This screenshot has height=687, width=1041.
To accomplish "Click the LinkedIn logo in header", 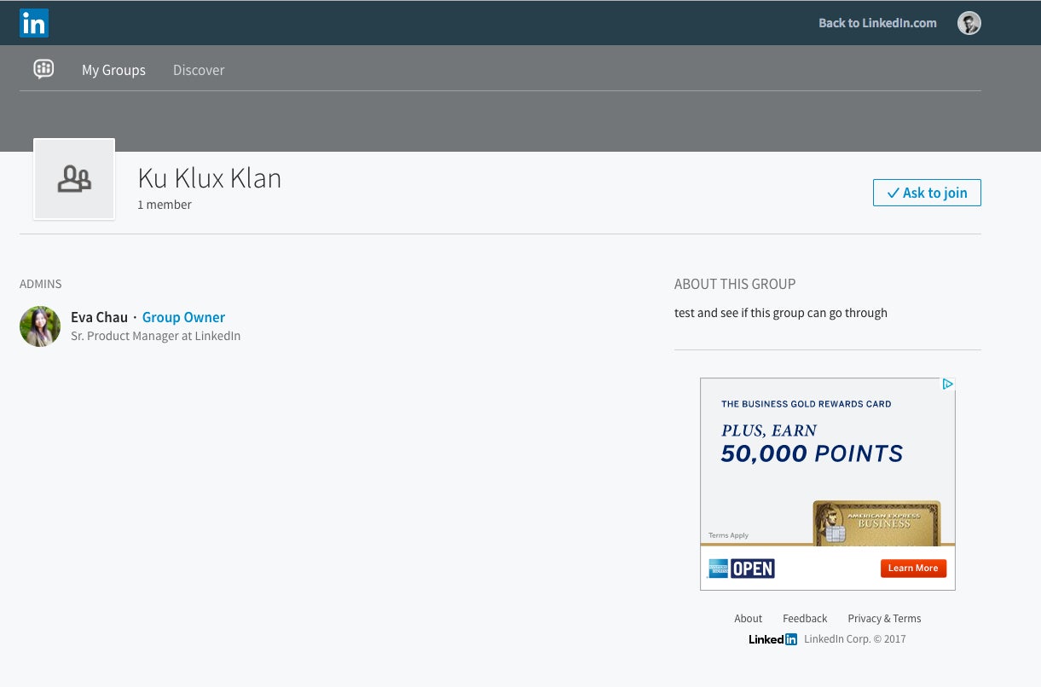I will click(x=34, y=23).
